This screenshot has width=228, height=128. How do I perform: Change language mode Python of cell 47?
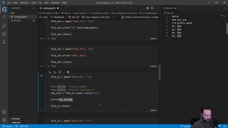[154, 66]
